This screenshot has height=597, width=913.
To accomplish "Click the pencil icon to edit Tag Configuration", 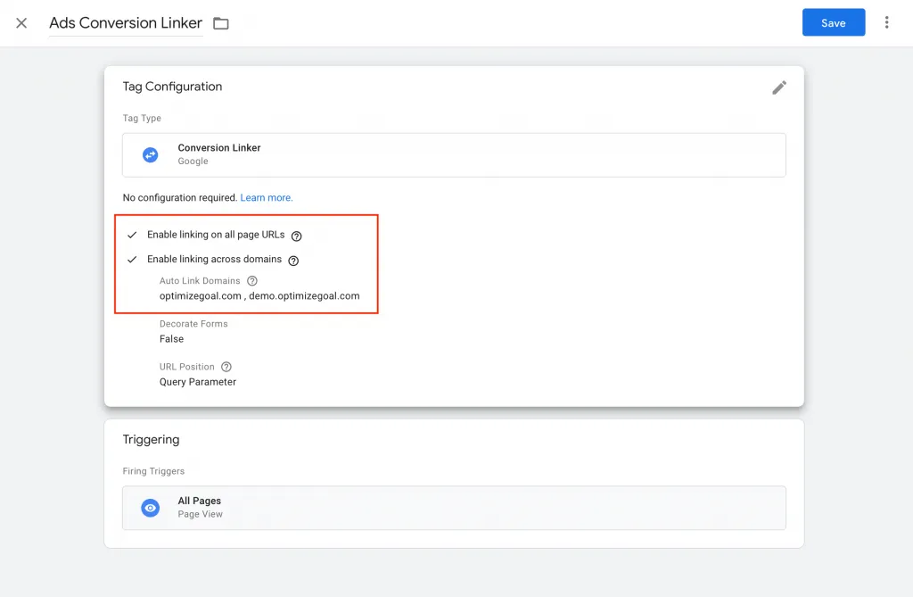I will (779, 87).
